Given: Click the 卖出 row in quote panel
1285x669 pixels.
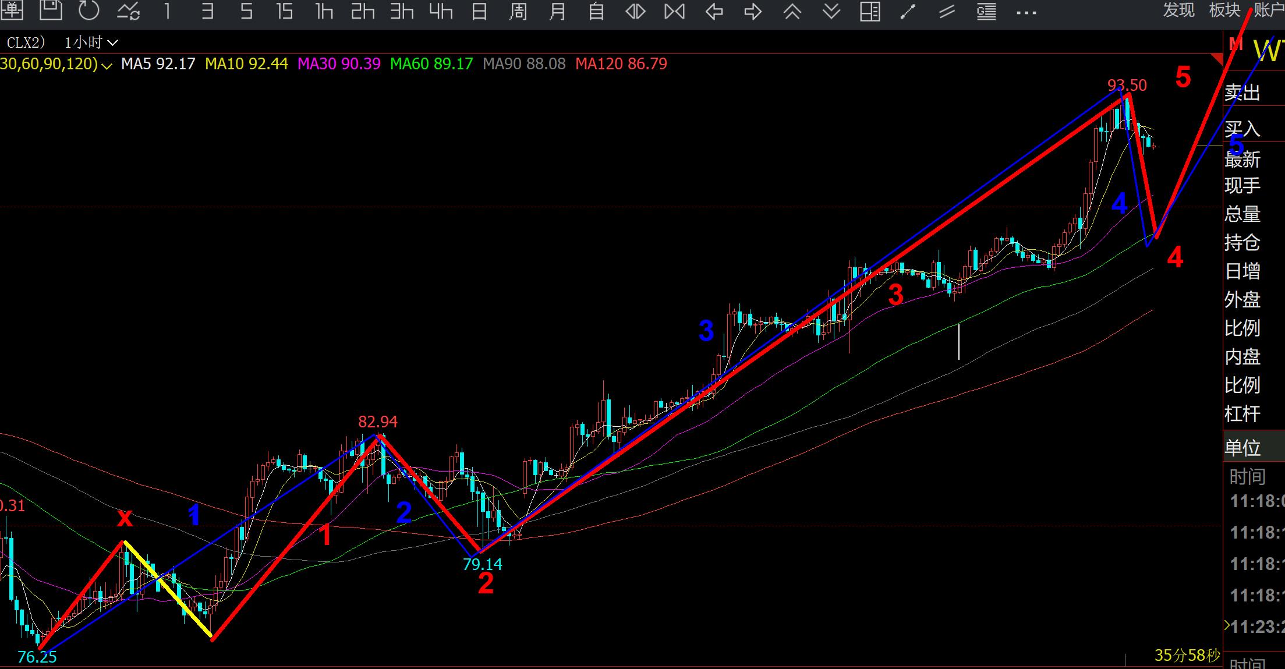Looking at the screenshot, I should [x=1254, y=93].
